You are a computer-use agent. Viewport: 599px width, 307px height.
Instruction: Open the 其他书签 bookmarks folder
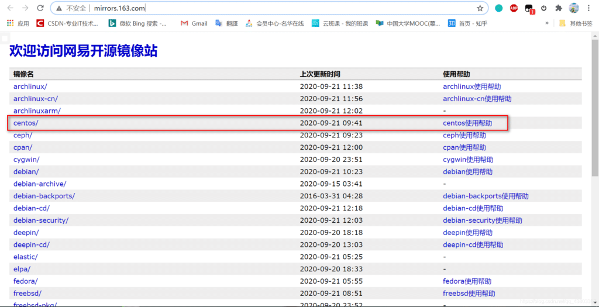click(576, 23)
